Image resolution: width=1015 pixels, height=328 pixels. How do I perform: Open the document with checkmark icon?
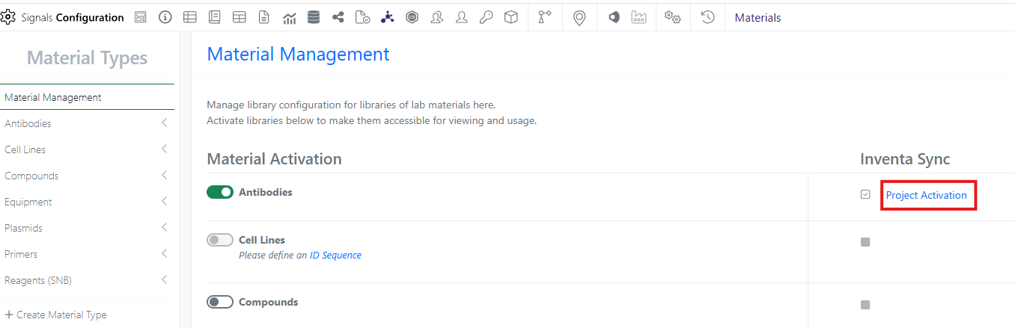click(363, 17)
